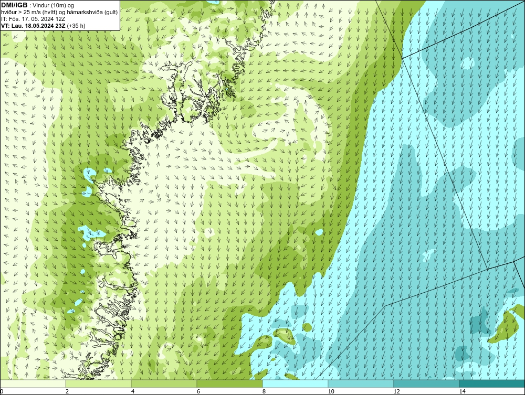Click the 12–14 m/s teal legend swatch
This screenshot has width=525, height=395.
click(426, 383)
